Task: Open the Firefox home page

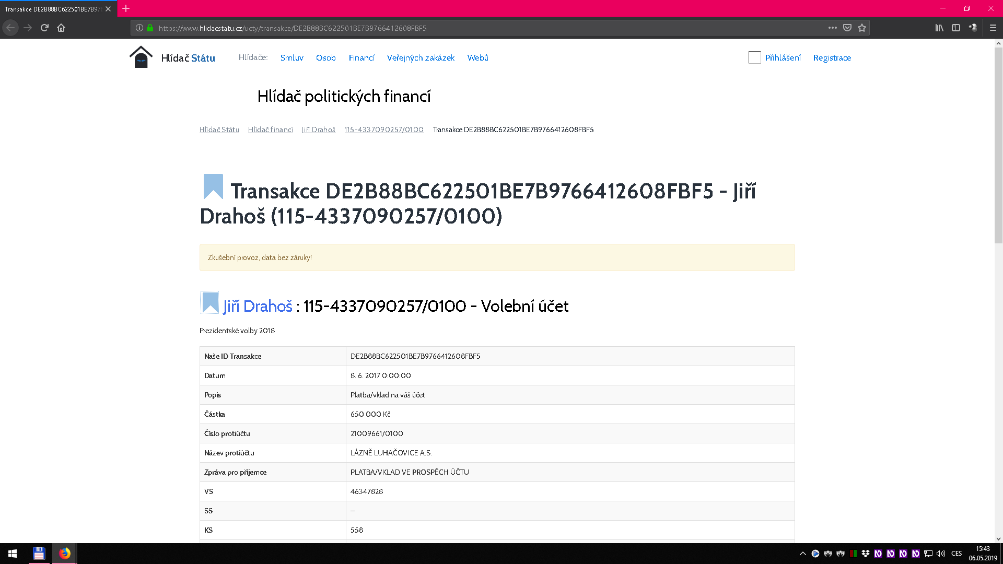Action: [61, 28]
